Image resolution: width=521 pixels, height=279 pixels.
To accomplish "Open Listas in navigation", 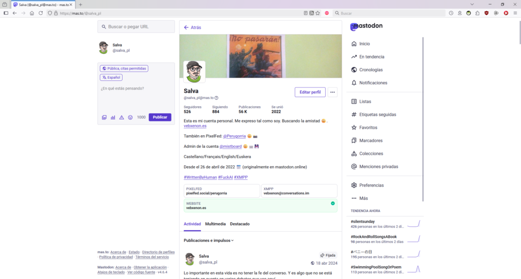I will pyautogui.click(x=361, y=102).
